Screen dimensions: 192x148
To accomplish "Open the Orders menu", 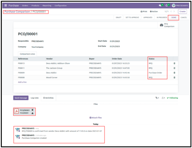I will coord(25,5).
